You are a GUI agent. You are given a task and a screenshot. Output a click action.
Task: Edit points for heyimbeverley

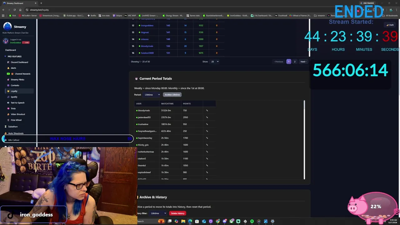click(x=207, y=138)
